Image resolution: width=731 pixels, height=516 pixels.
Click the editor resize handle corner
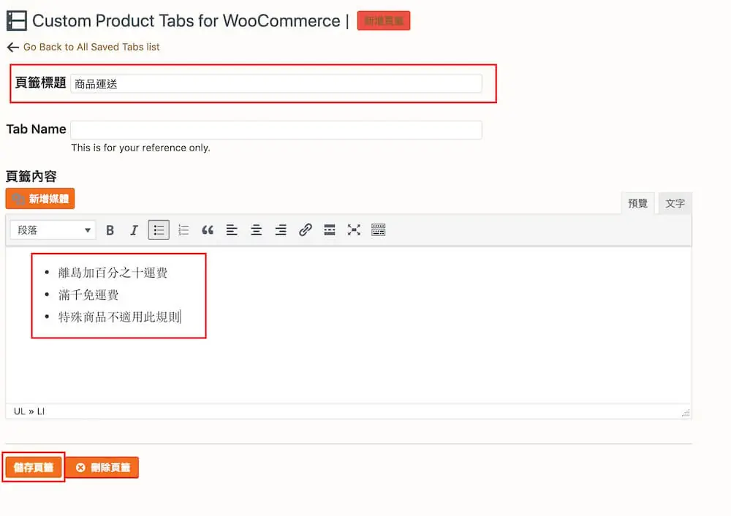tap(686, 412)
